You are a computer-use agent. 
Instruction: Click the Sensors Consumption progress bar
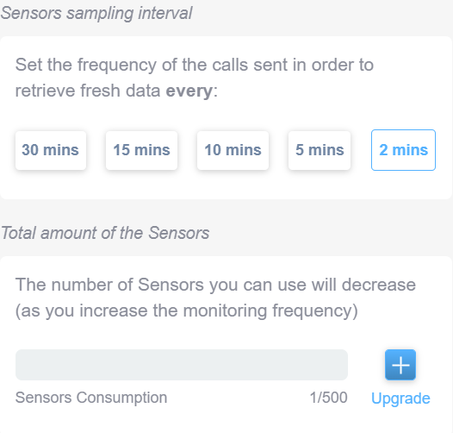pos(182,365)
